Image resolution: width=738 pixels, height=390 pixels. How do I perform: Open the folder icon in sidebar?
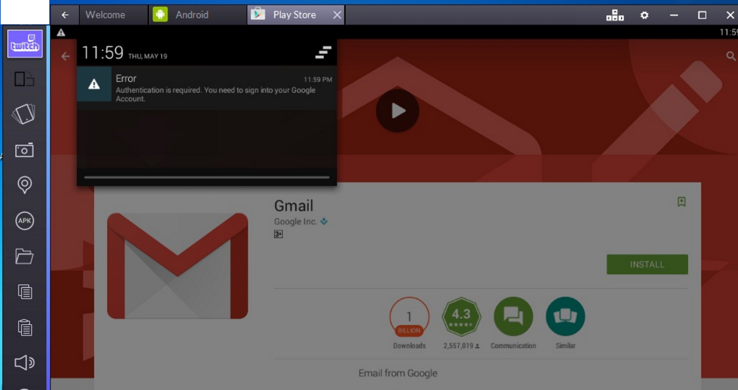(24, 256)
